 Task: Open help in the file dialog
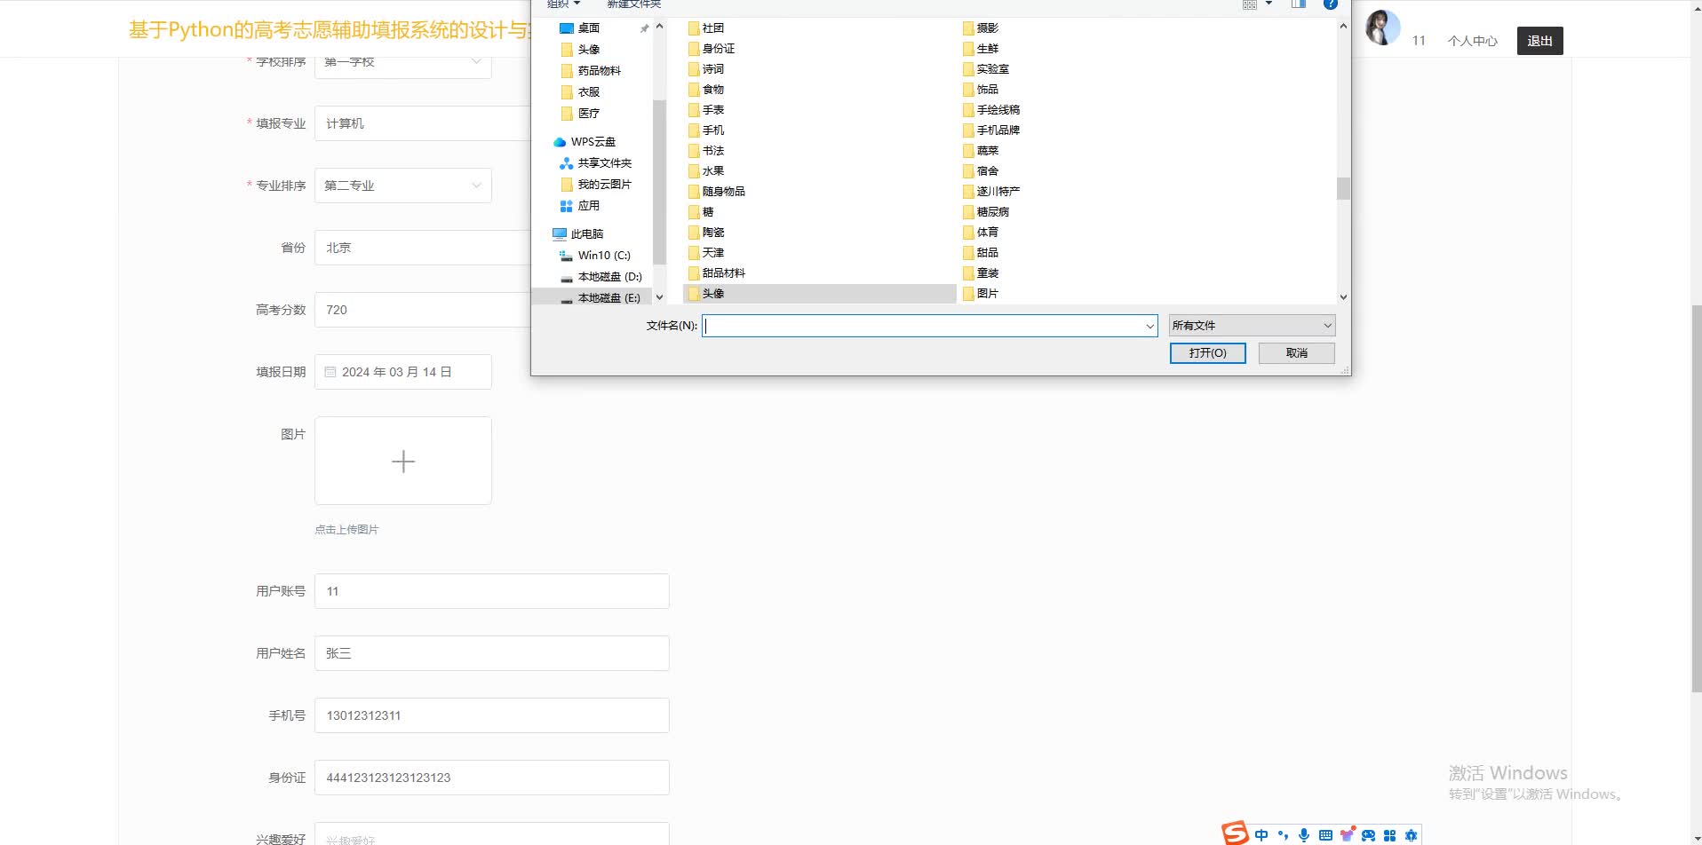(1330, 4)
